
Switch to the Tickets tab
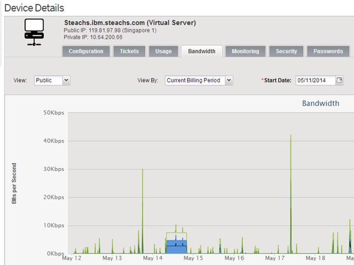pos(129,51)
